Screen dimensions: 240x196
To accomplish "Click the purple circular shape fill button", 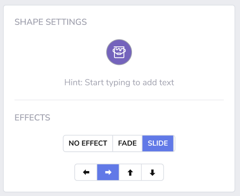I will (119, 52).
